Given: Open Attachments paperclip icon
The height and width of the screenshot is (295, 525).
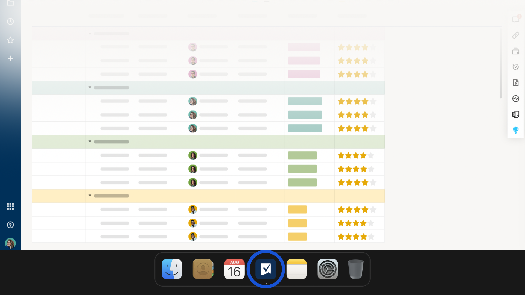Looking at the screenshot, I should (515, 35).
